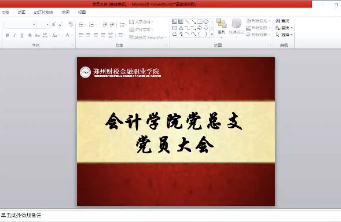The image size is (341, 222).
Task: Pick the oval shape from the shapes gallery
Action: [x=206, y=21]
